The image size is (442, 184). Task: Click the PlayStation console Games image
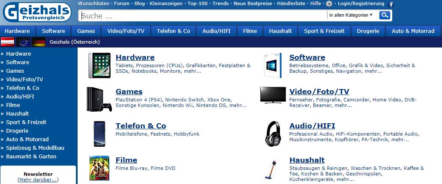click(99, 99)
